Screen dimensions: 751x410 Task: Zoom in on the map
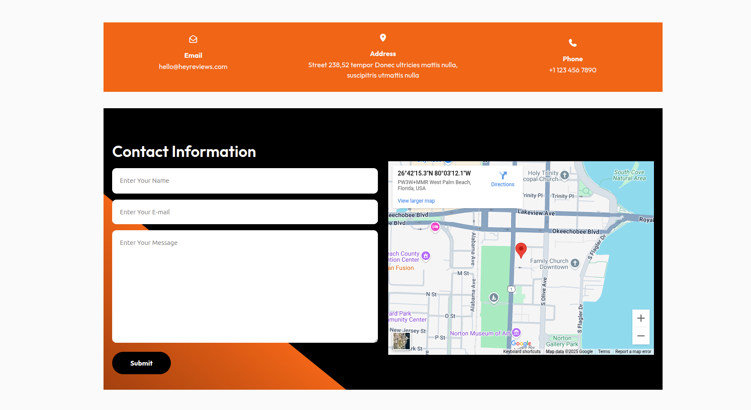pos(641,318)
